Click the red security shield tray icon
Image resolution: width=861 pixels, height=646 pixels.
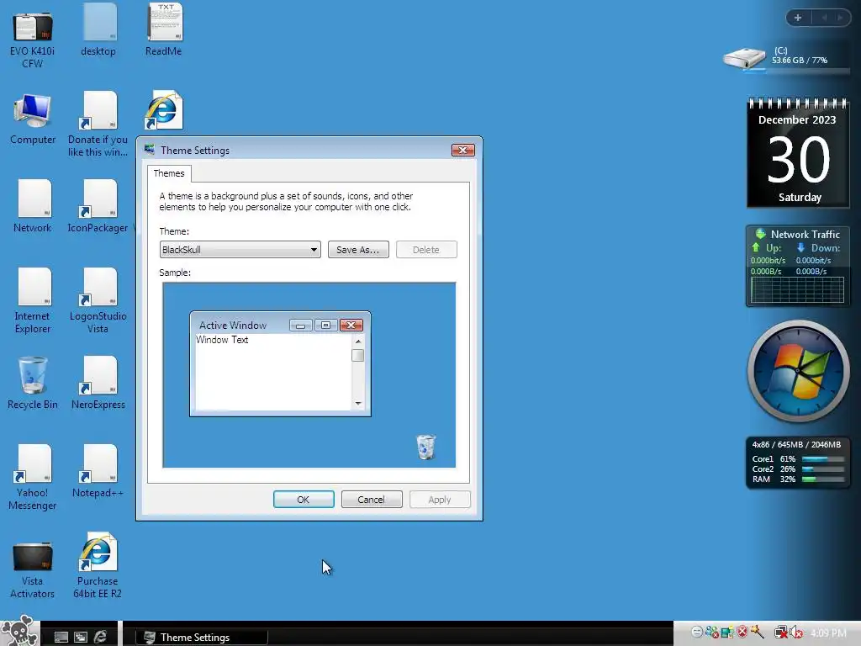(742, 633)
